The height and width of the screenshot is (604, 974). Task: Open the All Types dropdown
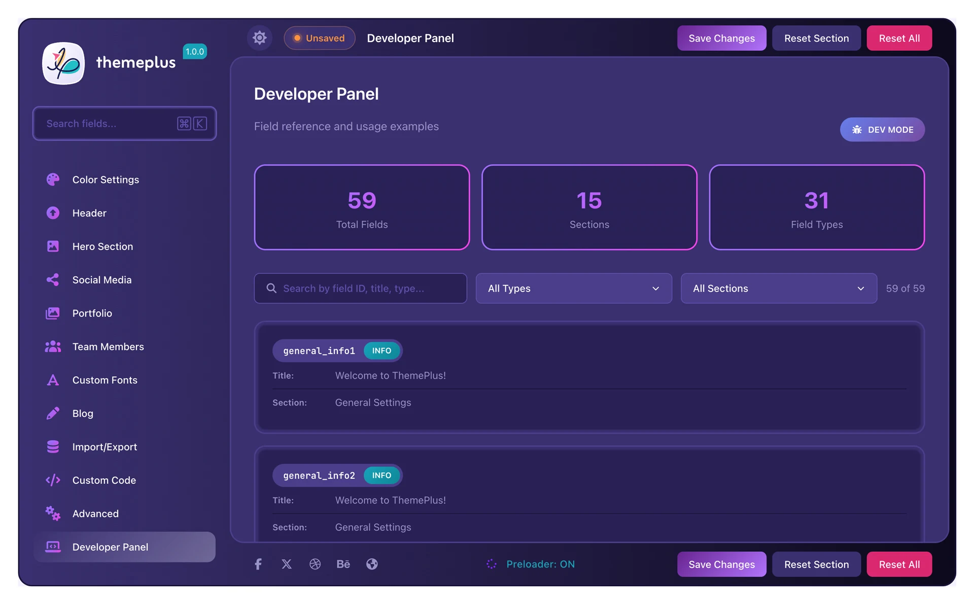pyautogui.click(x=573, y=288)
